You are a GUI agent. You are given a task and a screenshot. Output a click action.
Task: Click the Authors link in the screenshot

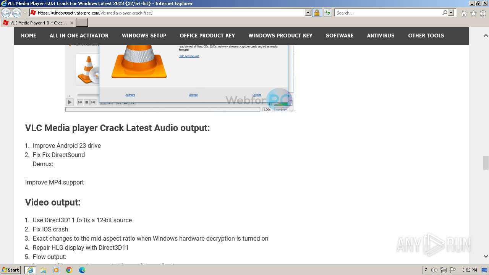click(130, 95)
